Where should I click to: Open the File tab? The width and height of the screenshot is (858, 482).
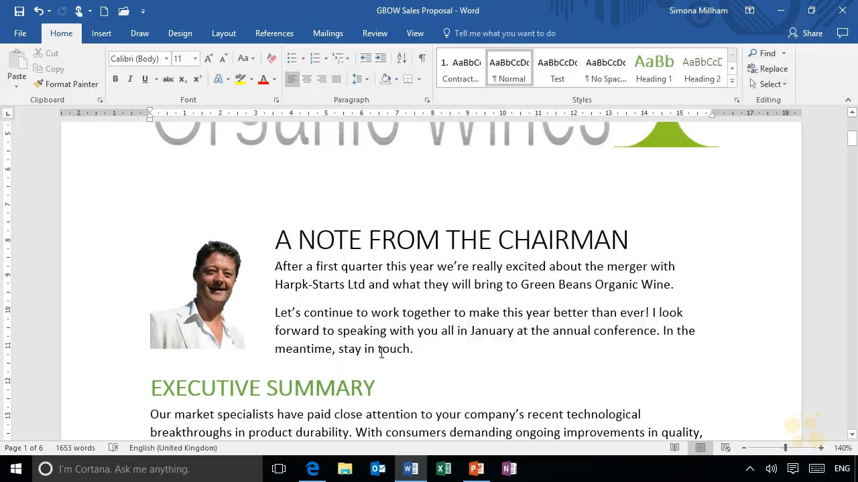20,33
